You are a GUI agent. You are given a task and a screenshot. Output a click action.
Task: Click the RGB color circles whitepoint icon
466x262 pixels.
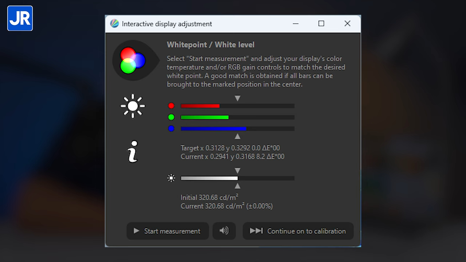click(133, 60)
